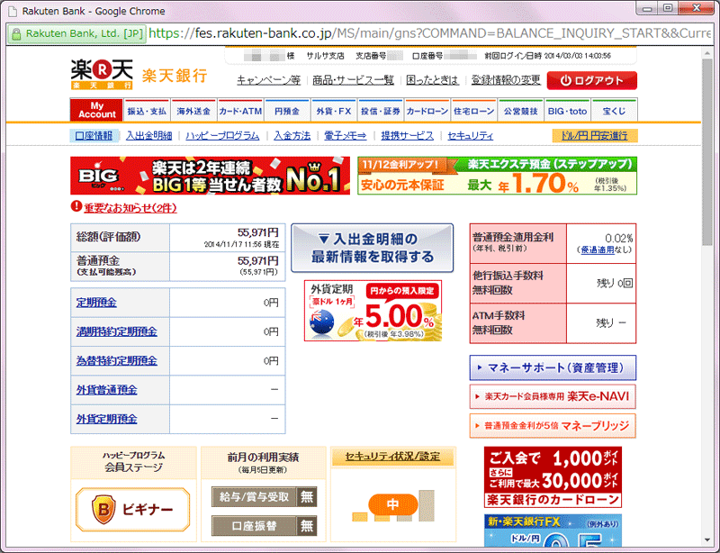Open the 円預金 tab
The width and height of the screenshot is (720, 553).
pyautogui.click(x=287, y=111)
